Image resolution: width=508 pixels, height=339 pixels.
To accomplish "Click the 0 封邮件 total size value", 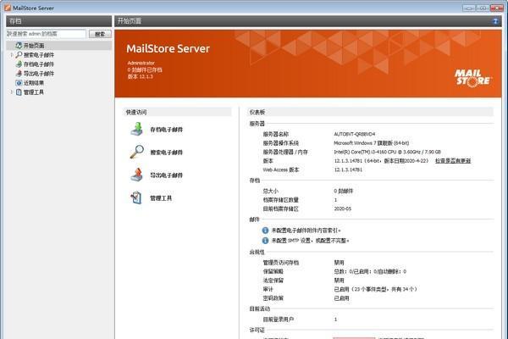I will [344, 191].
